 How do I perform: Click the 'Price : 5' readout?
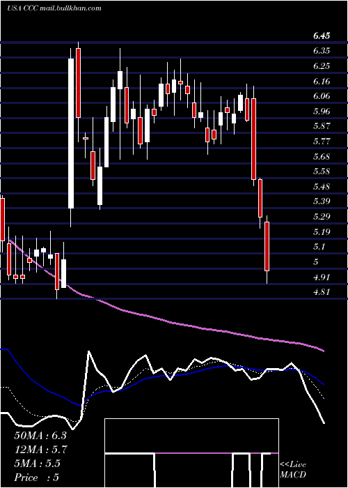pos(36,478)
